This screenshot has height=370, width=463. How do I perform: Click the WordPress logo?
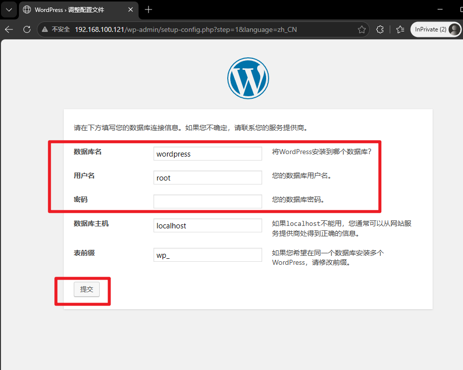[x=248, y=78]
